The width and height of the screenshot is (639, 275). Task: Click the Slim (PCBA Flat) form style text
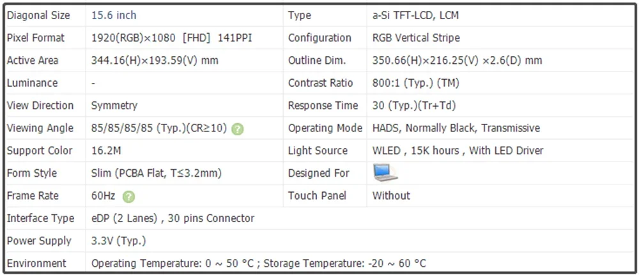[x=166, y=174]
